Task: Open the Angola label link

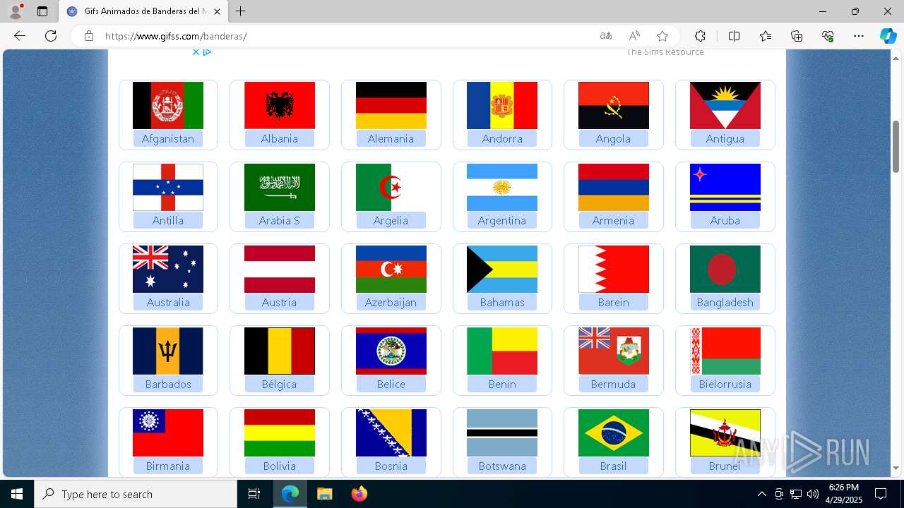Action: (x=613, y=139)
